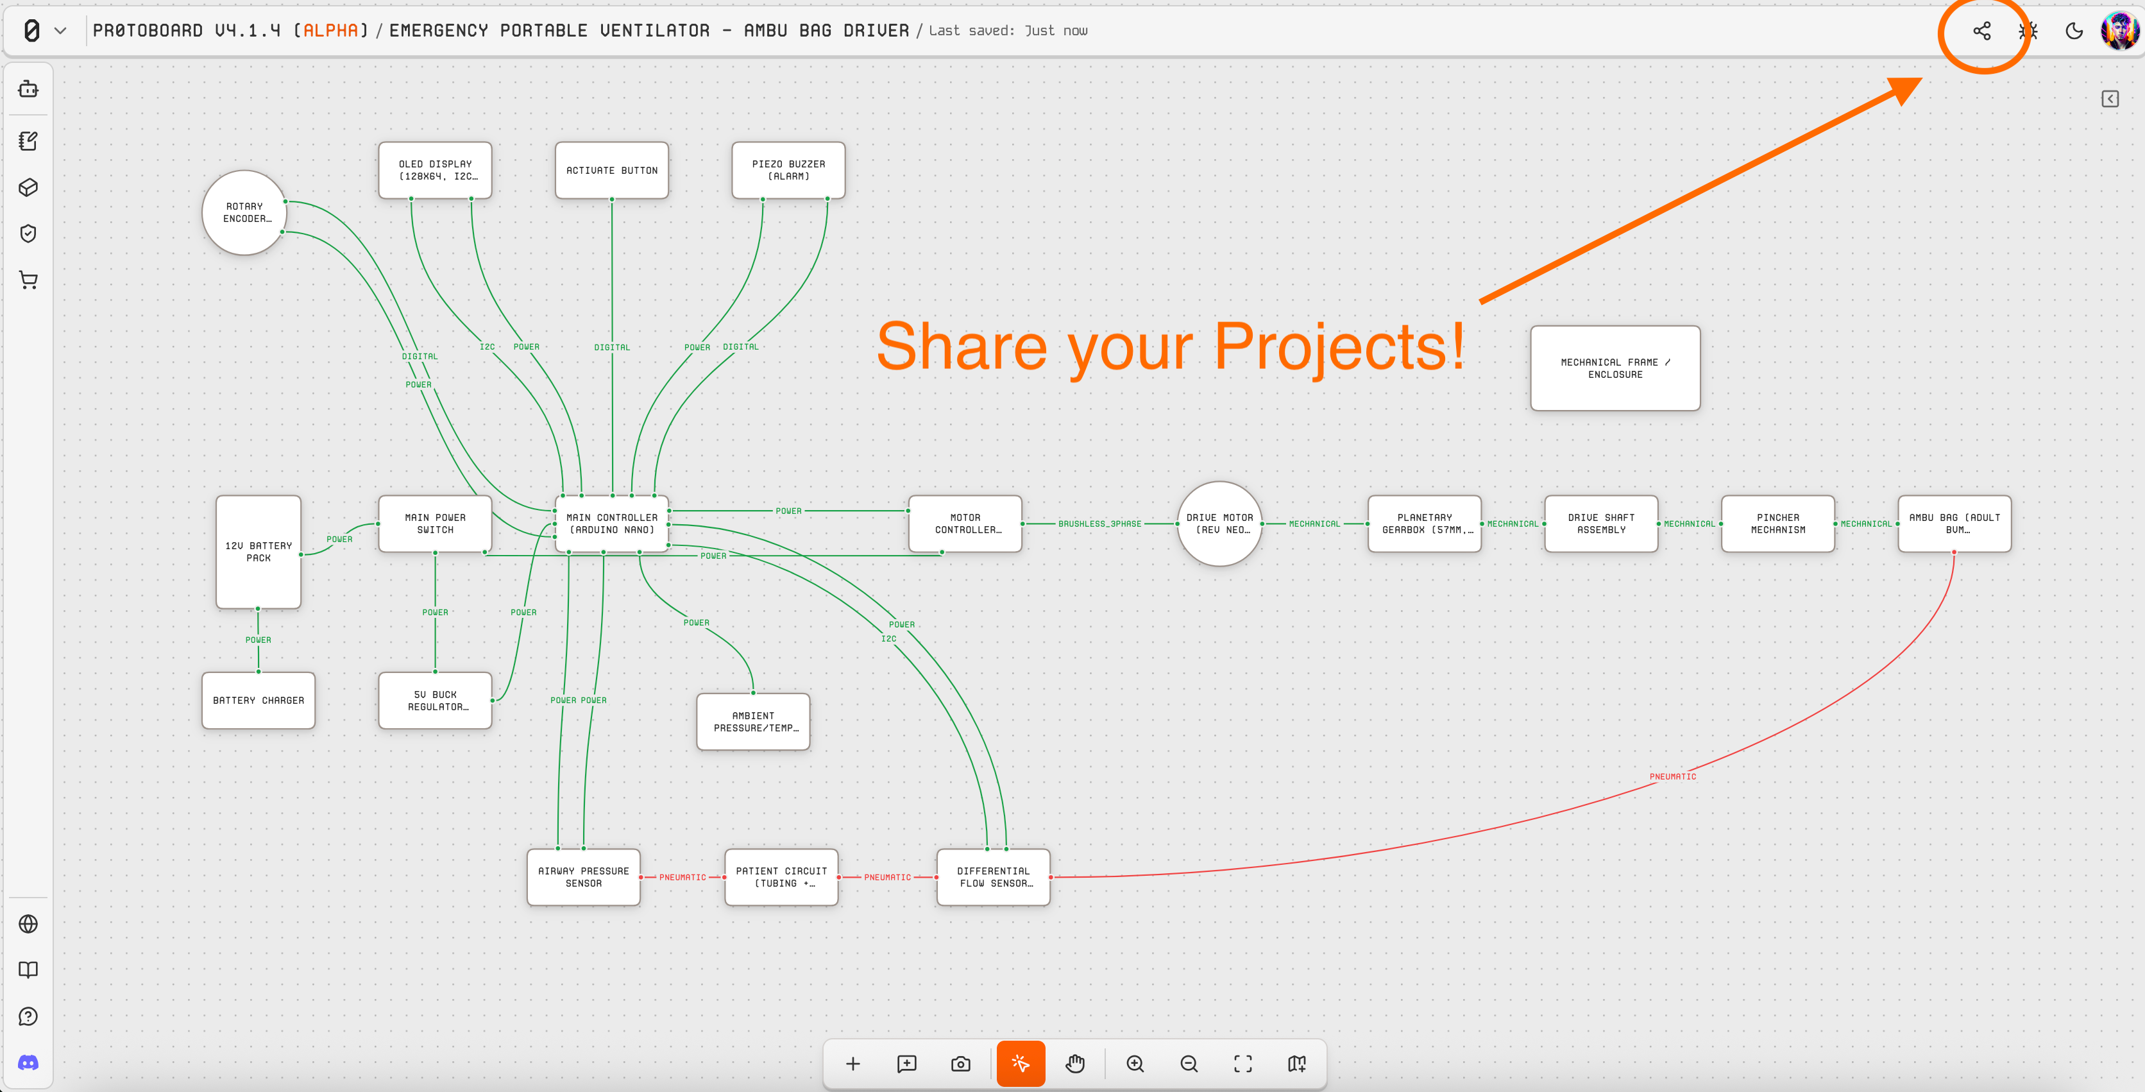
Task: Click the fit-to-screen view button
Action: point(1243,1064)
